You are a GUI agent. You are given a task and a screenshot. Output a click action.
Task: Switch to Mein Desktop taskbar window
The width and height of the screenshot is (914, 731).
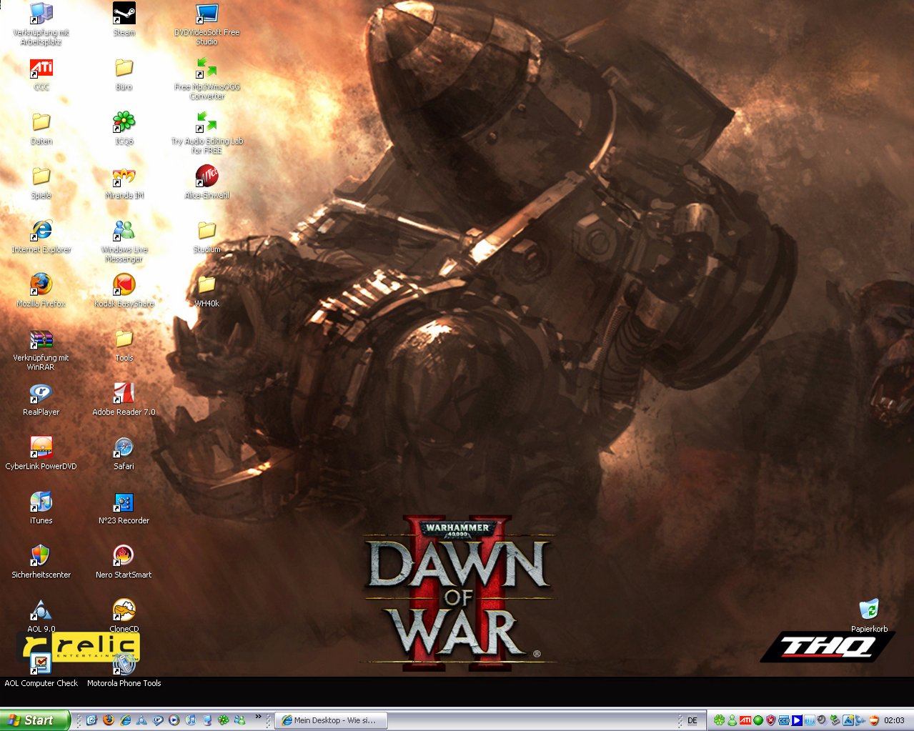[x=332, y=720]
